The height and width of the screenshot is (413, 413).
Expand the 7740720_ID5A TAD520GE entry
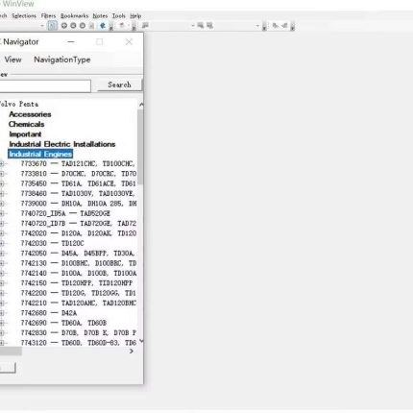tap(2, 213)
